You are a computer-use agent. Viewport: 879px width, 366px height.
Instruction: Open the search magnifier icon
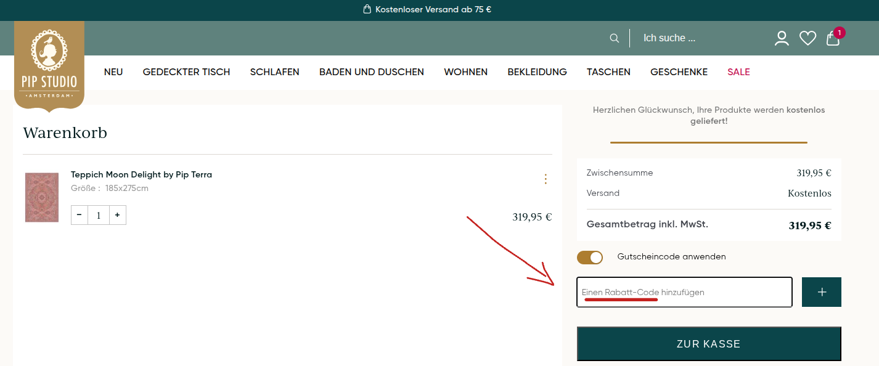click(x=614, y=38)
